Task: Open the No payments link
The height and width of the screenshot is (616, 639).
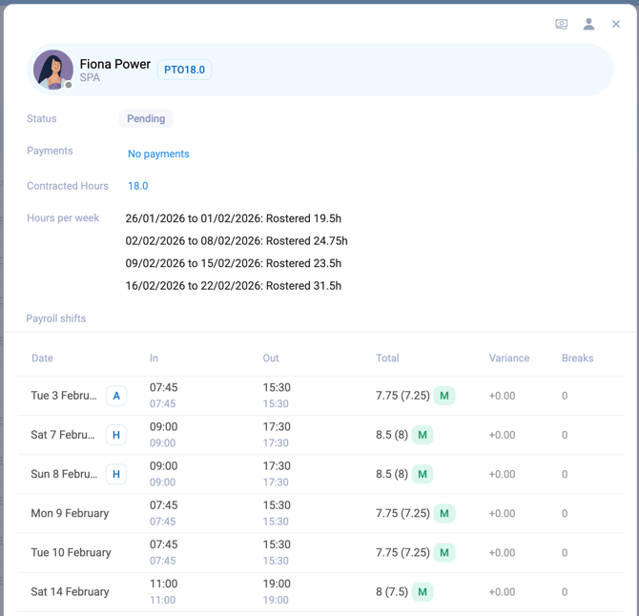Action: [158, 154]
